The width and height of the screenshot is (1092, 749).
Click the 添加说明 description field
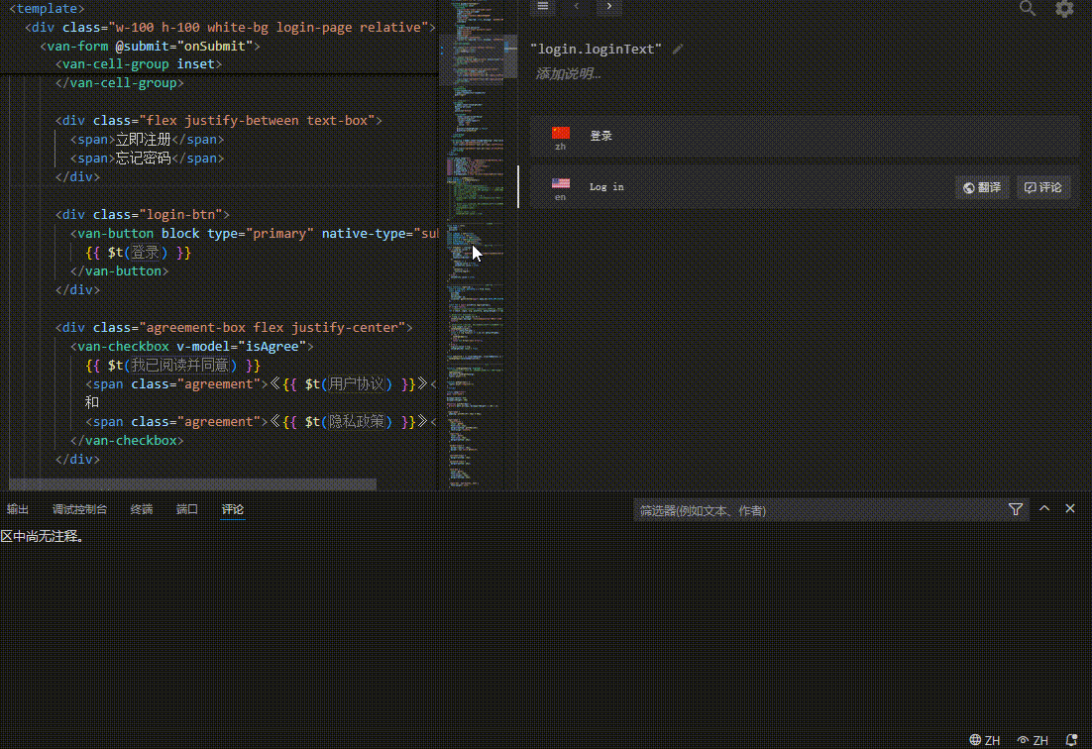coord(568,73)
